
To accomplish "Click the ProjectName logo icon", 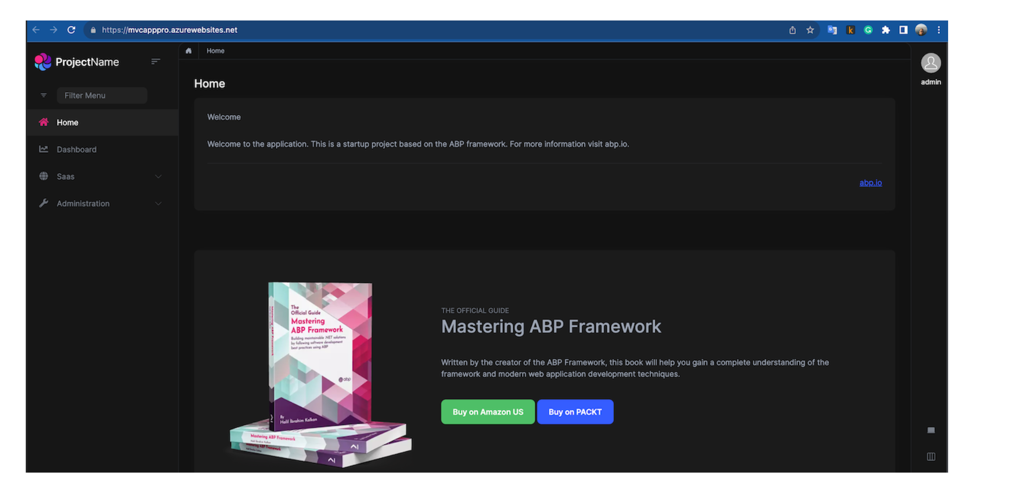I will click(x=43, y=62).
